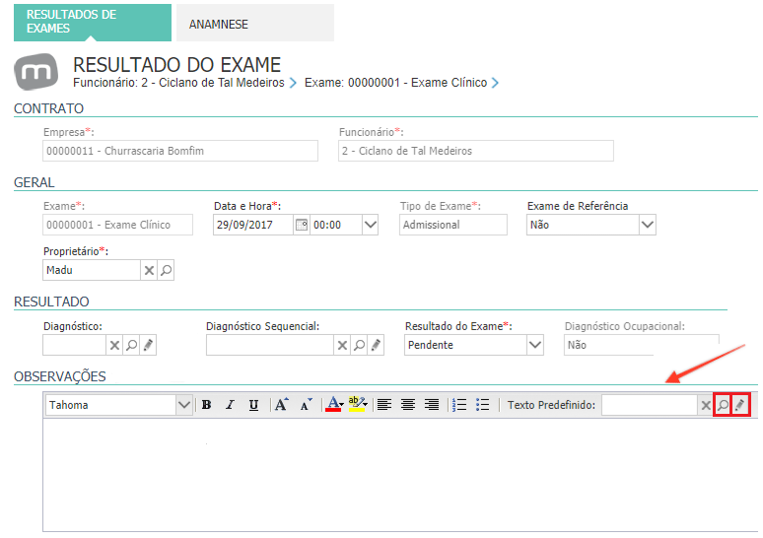Open the Funcionário breadcrumb chevron
Image resolution: width=763 pixels, height=538 pixels.
click(293, 83)
